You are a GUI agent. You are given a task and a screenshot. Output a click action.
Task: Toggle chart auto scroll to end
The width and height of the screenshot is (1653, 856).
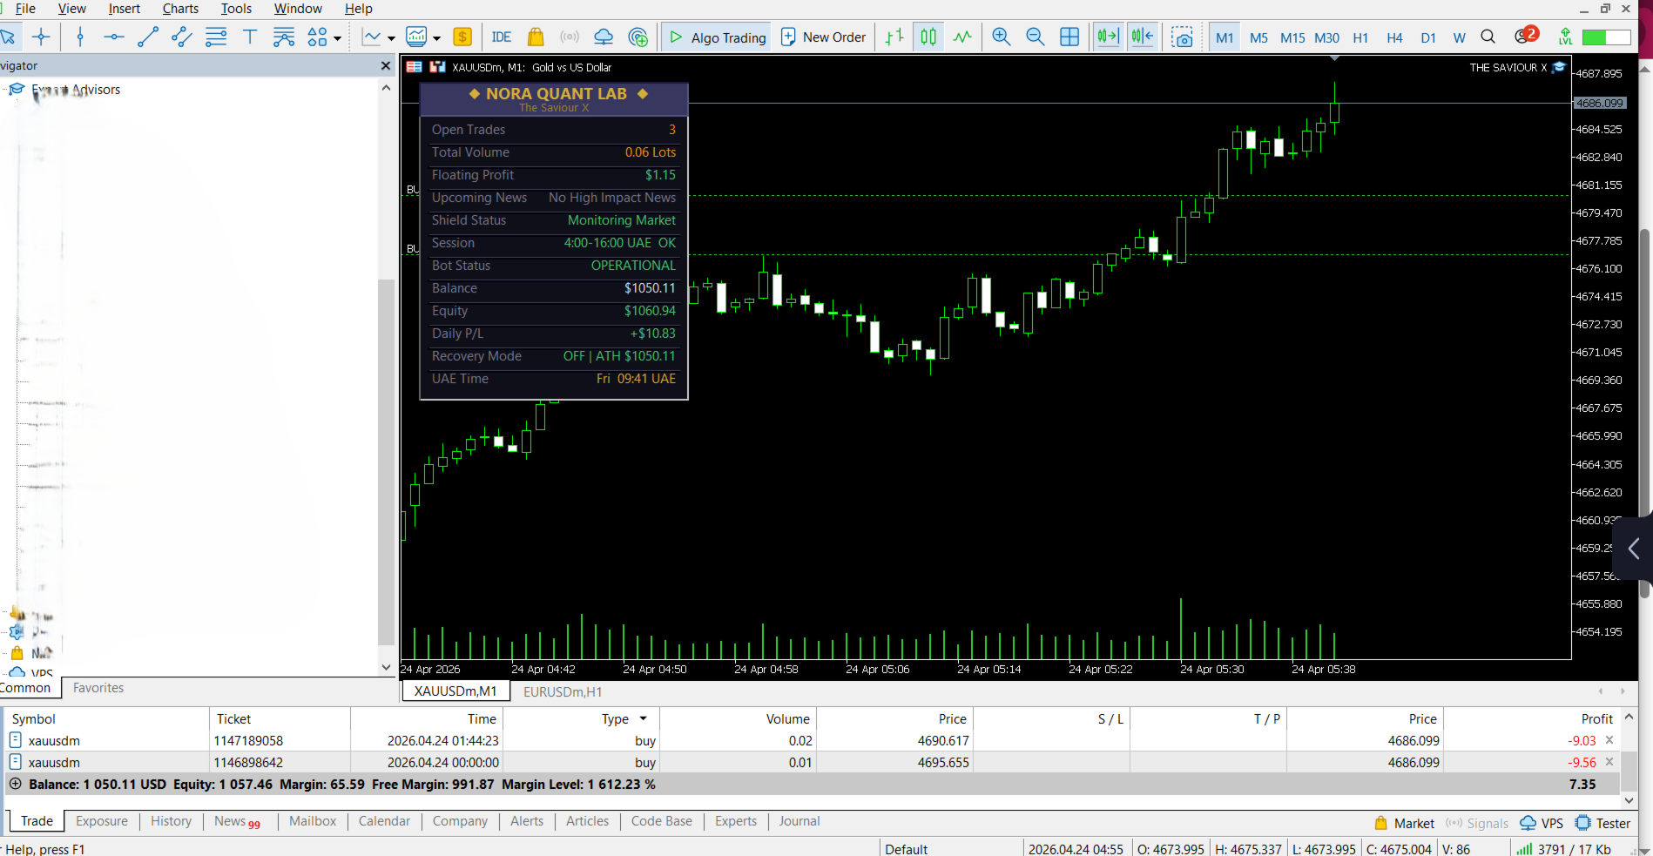click(1108, 37)
